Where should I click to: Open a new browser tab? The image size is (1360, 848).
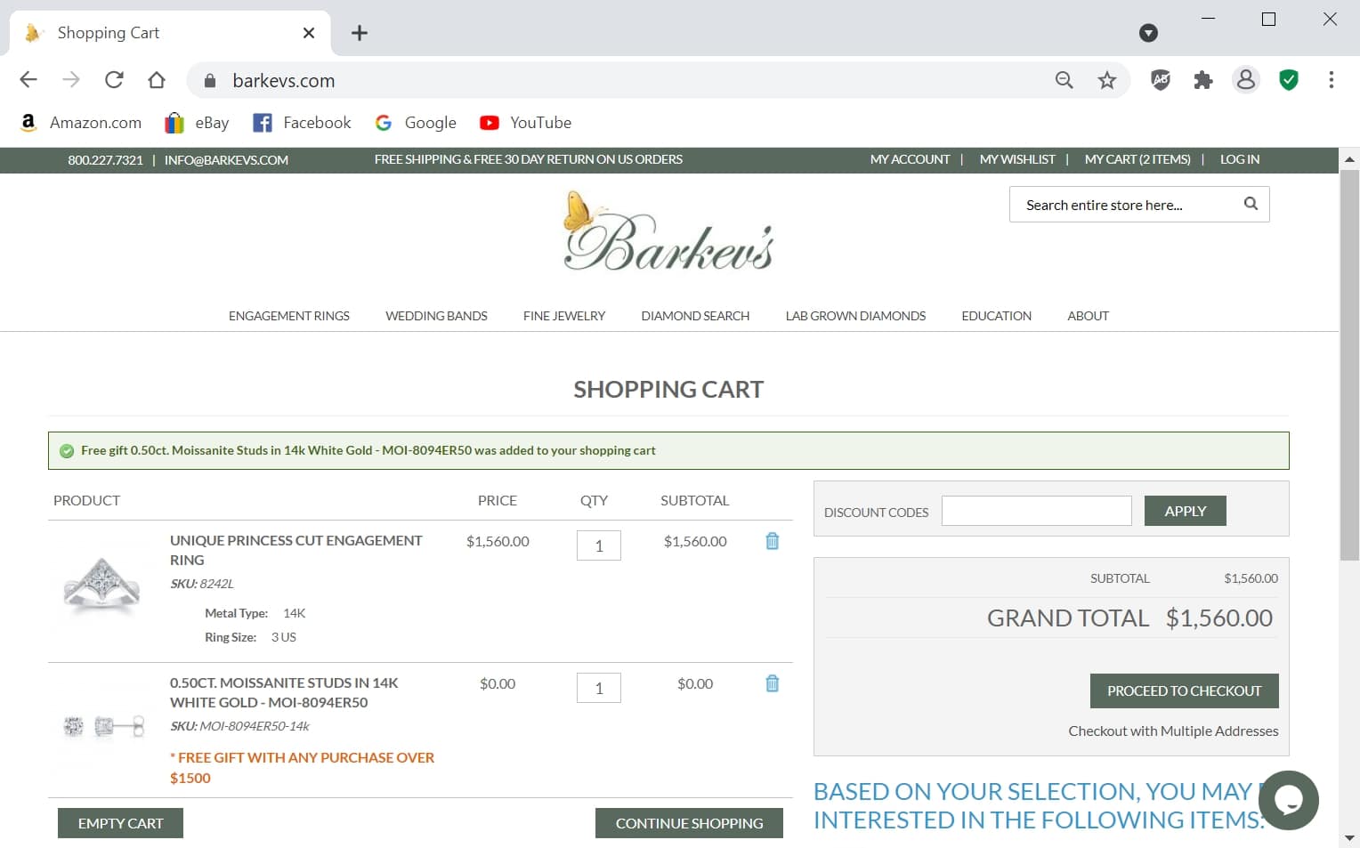(x=360, y=33)
